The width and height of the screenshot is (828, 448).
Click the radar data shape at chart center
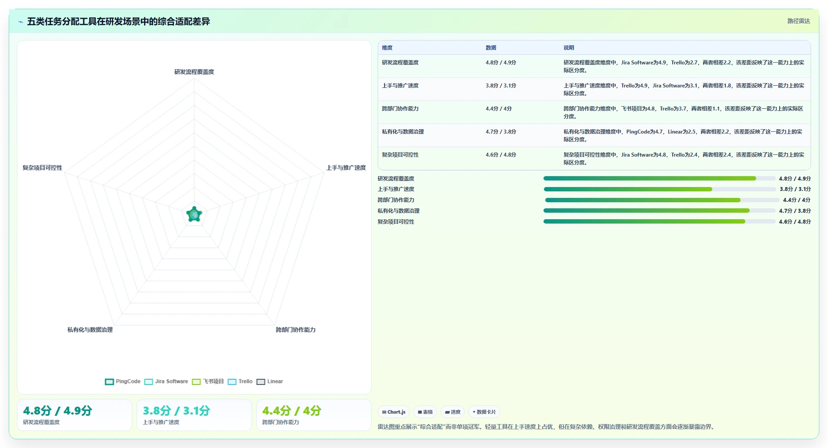194,214
